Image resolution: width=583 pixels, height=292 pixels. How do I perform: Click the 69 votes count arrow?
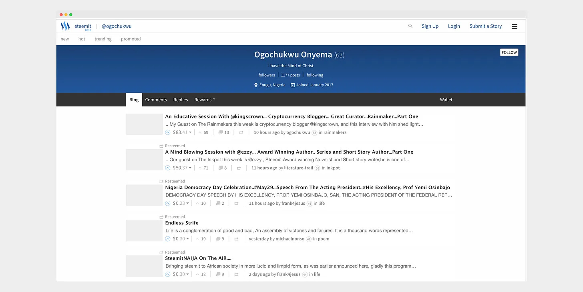pyautogui.click(x=200, y=132)
